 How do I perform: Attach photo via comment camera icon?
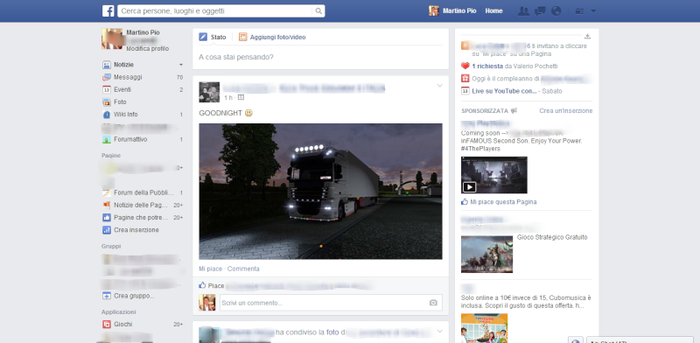(433, 303)
